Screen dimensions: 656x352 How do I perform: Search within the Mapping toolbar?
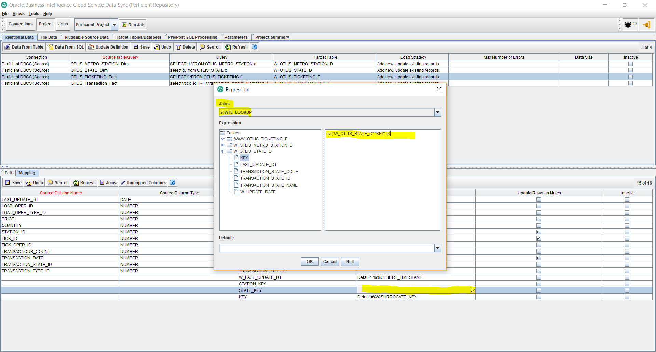coord(58,183)
